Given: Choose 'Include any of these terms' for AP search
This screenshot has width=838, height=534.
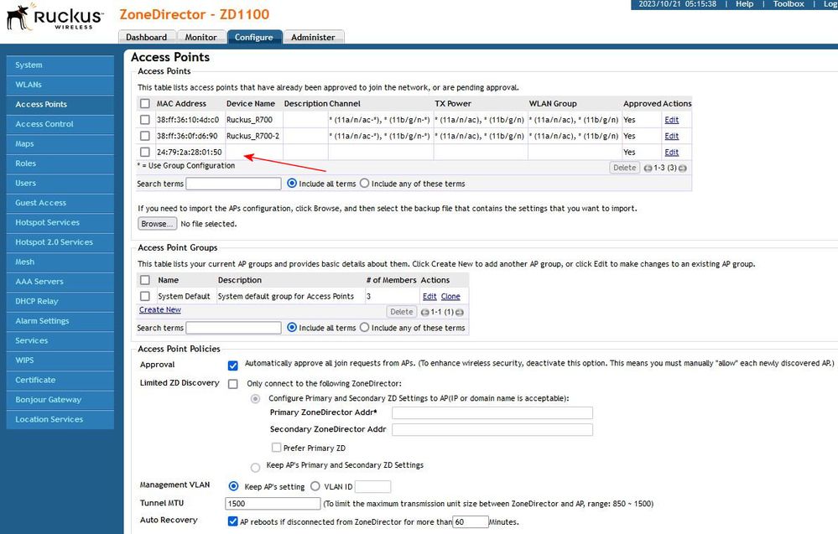Looking at the screenshot, I should (364, 184).
